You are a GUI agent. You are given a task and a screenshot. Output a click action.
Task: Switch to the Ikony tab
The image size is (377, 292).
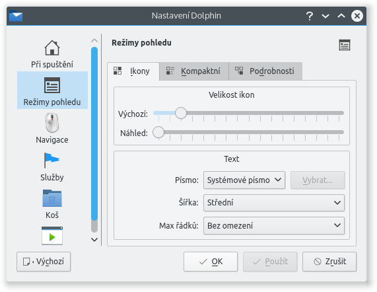(x=133, y=71)
